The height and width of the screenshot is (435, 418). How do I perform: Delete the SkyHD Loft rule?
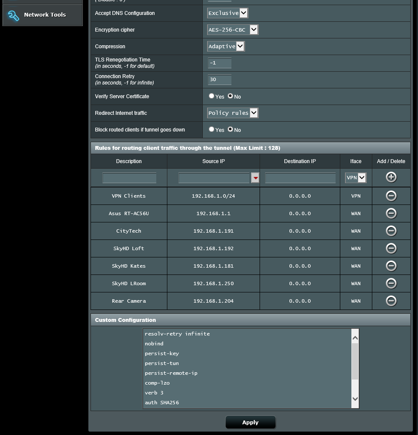point(391,248)
